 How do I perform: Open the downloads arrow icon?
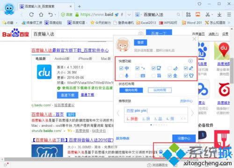tap(219, 14)
